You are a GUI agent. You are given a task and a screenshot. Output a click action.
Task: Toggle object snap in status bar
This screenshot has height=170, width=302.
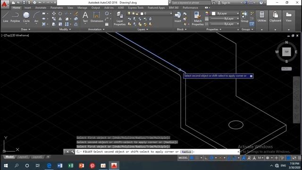(x=234, y=158)
